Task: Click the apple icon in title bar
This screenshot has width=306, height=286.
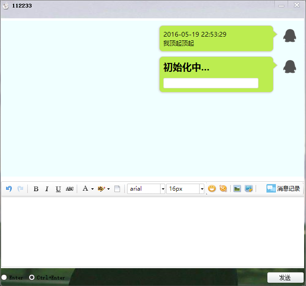Action: click(6, 6)
